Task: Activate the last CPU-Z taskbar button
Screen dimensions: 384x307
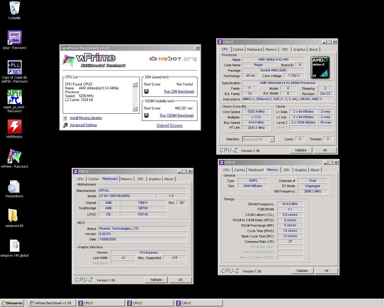Action: (x=199, y=303)
